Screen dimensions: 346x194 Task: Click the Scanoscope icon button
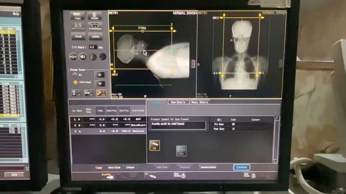(x=95, y=26)
